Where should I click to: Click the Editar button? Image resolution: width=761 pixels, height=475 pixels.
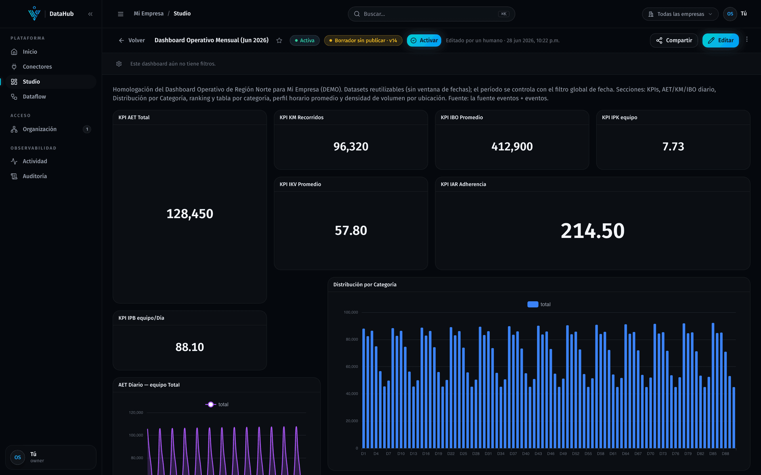click(x=721, y=40)
